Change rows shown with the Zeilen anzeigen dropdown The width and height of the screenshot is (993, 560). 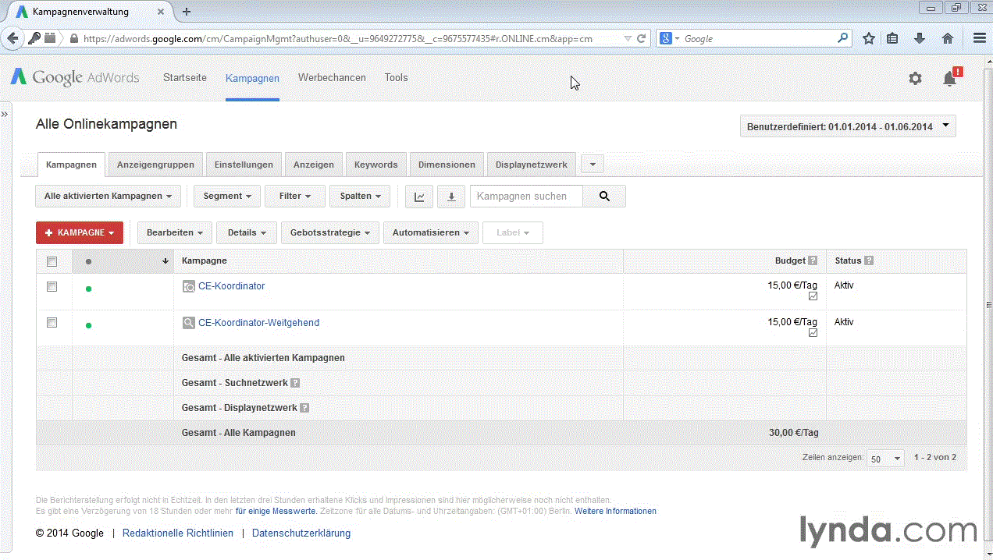tap(885, 459)
